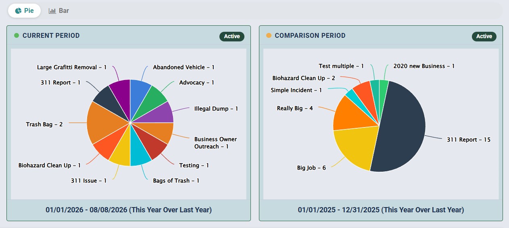Click the Active badge in Current Period panel
The image size is (509, 228).
[x=232, y=36]
